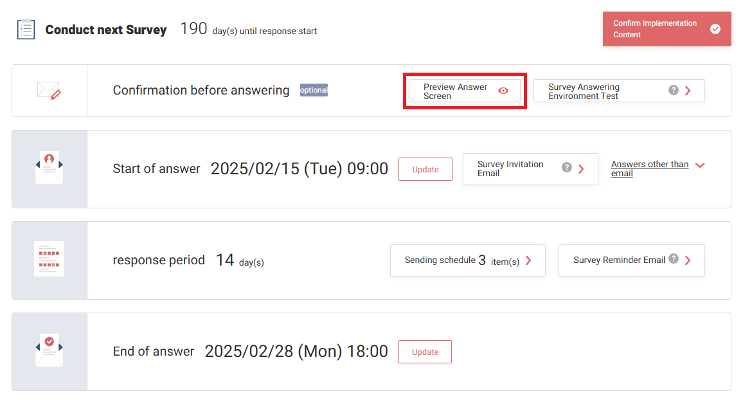
Task: Open Survey Reminder Email via its chevron
Action: click(686, 260)
